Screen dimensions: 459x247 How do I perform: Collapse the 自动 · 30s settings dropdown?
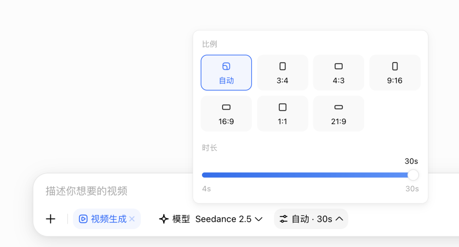pyautogui.click(x=311, y=219)
